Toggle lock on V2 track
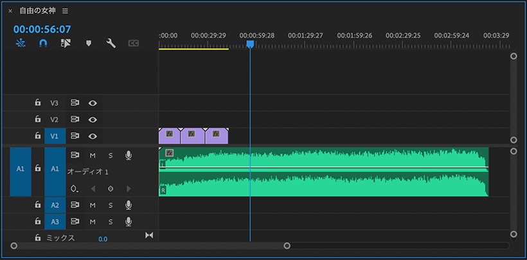527x260 pixels. (38, 119)
